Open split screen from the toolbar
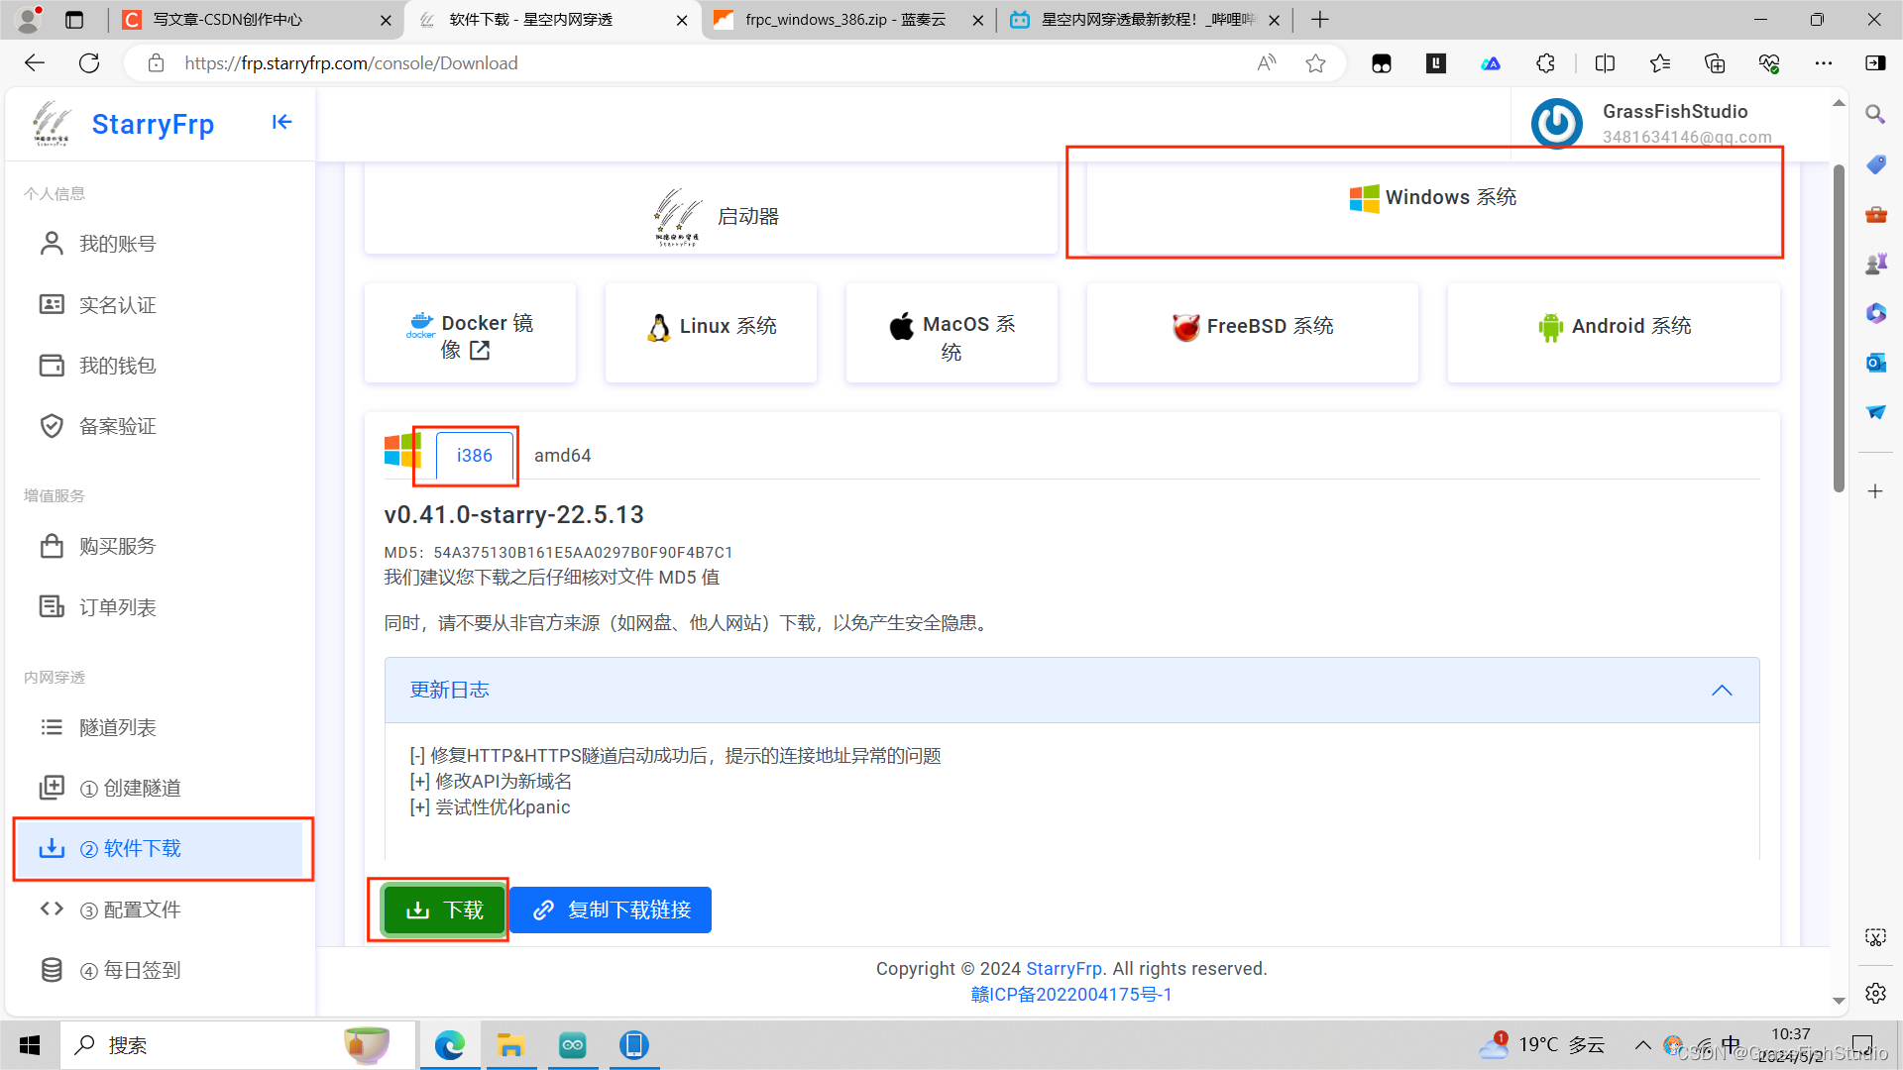The image size is (1903, 1070). (x=1605, y=62)
